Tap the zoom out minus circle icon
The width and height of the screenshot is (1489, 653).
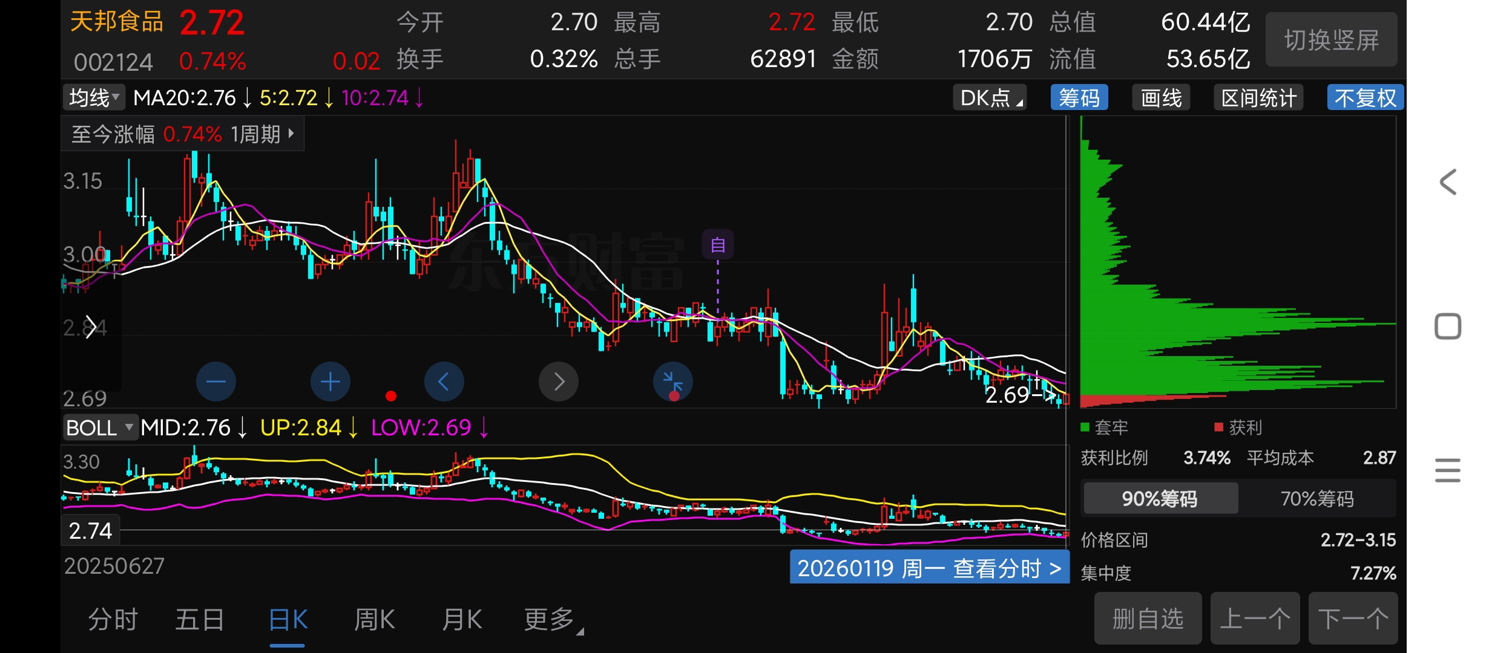(x=216, y=382)
